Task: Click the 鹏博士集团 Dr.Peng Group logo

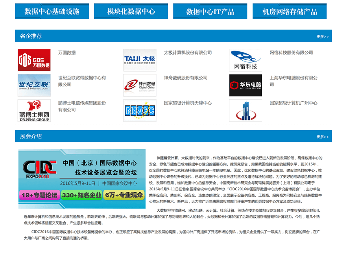Action: (x=34, y=111)
